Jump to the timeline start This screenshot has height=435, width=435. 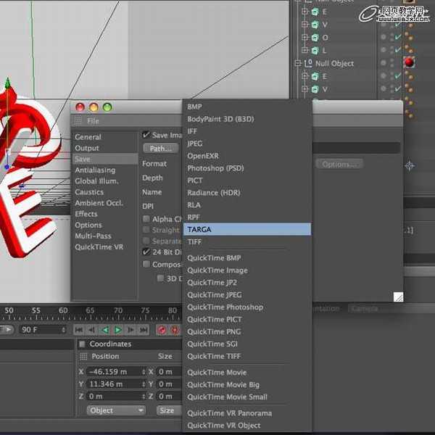pos(79,330)
